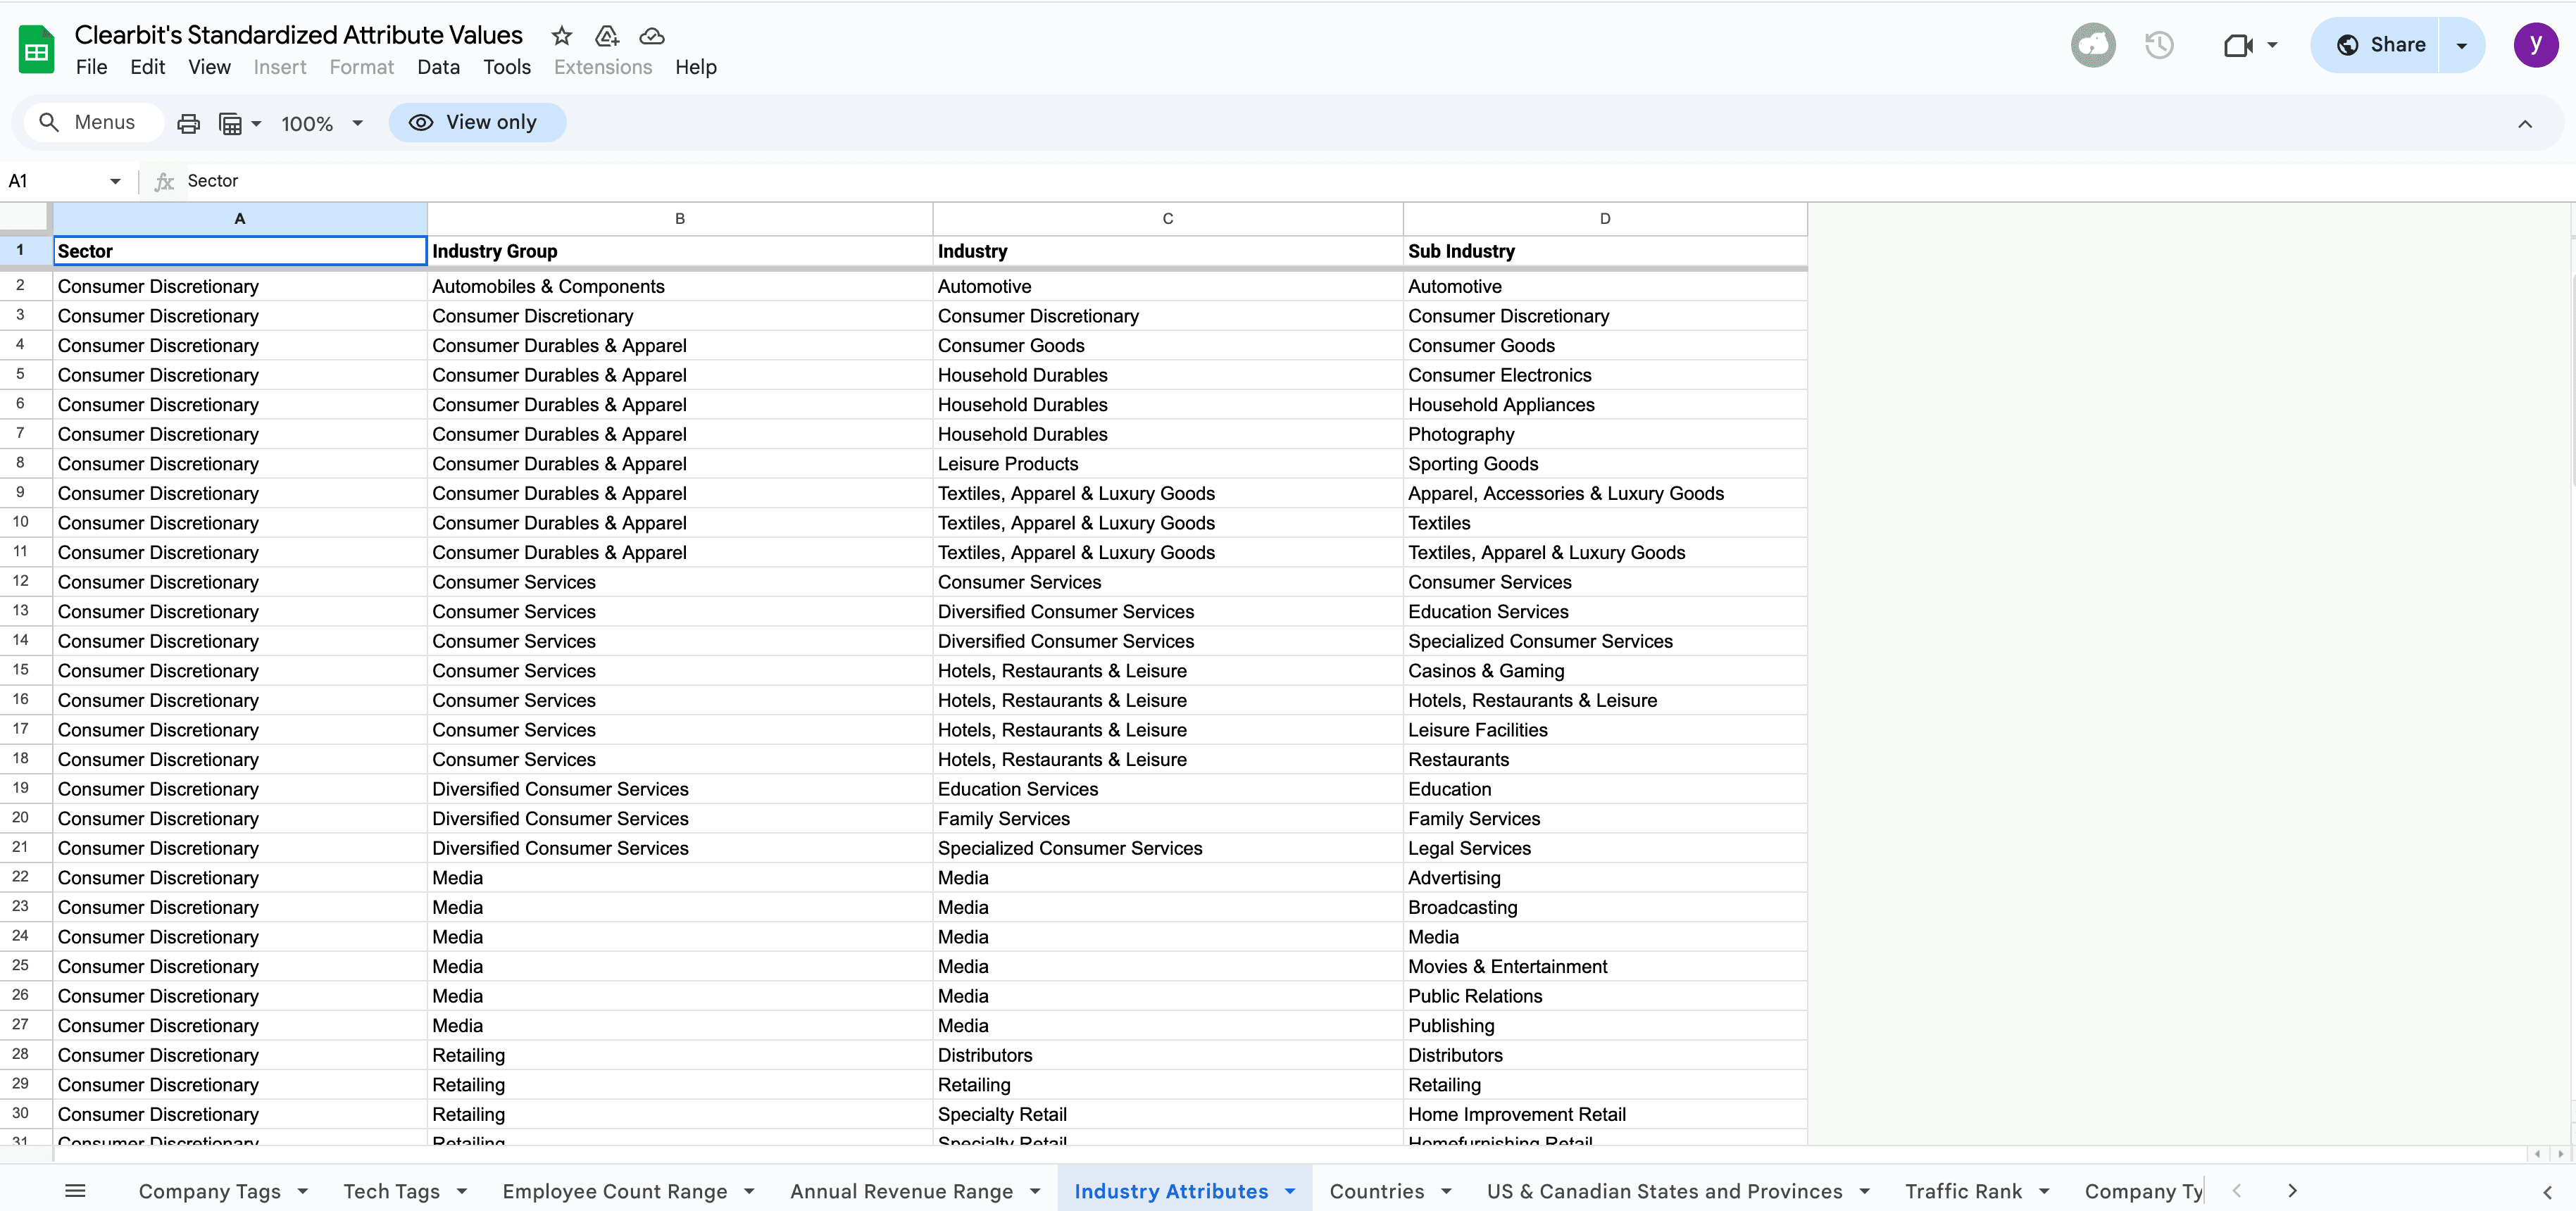Open the Name box cell dropdown
The image size is (2576, 1211).
tap(115, 181)
